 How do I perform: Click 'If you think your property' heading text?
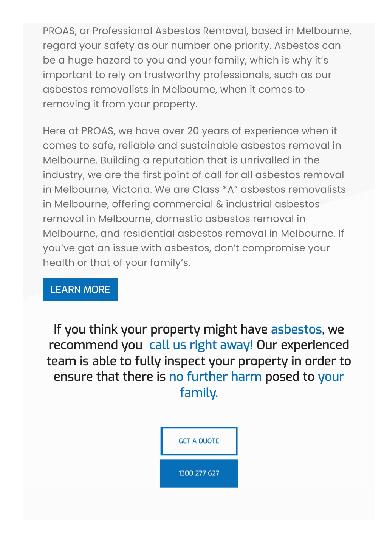(127, 330)
